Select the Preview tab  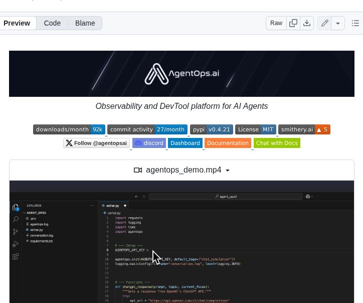(x=17, y=23)
